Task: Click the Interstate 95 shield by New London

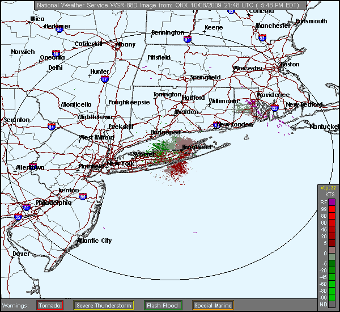Action: 216,124
